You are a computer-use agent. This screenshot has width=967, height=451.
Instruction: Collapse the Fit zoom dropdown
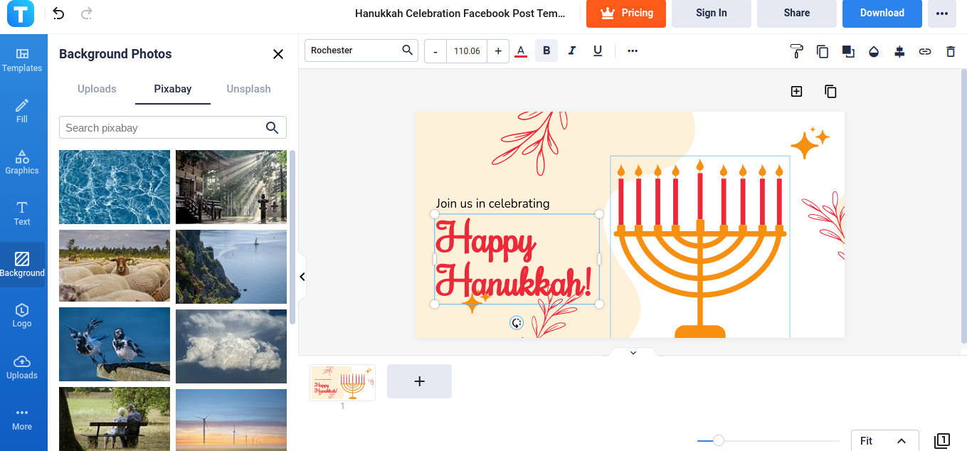point(903,440)
